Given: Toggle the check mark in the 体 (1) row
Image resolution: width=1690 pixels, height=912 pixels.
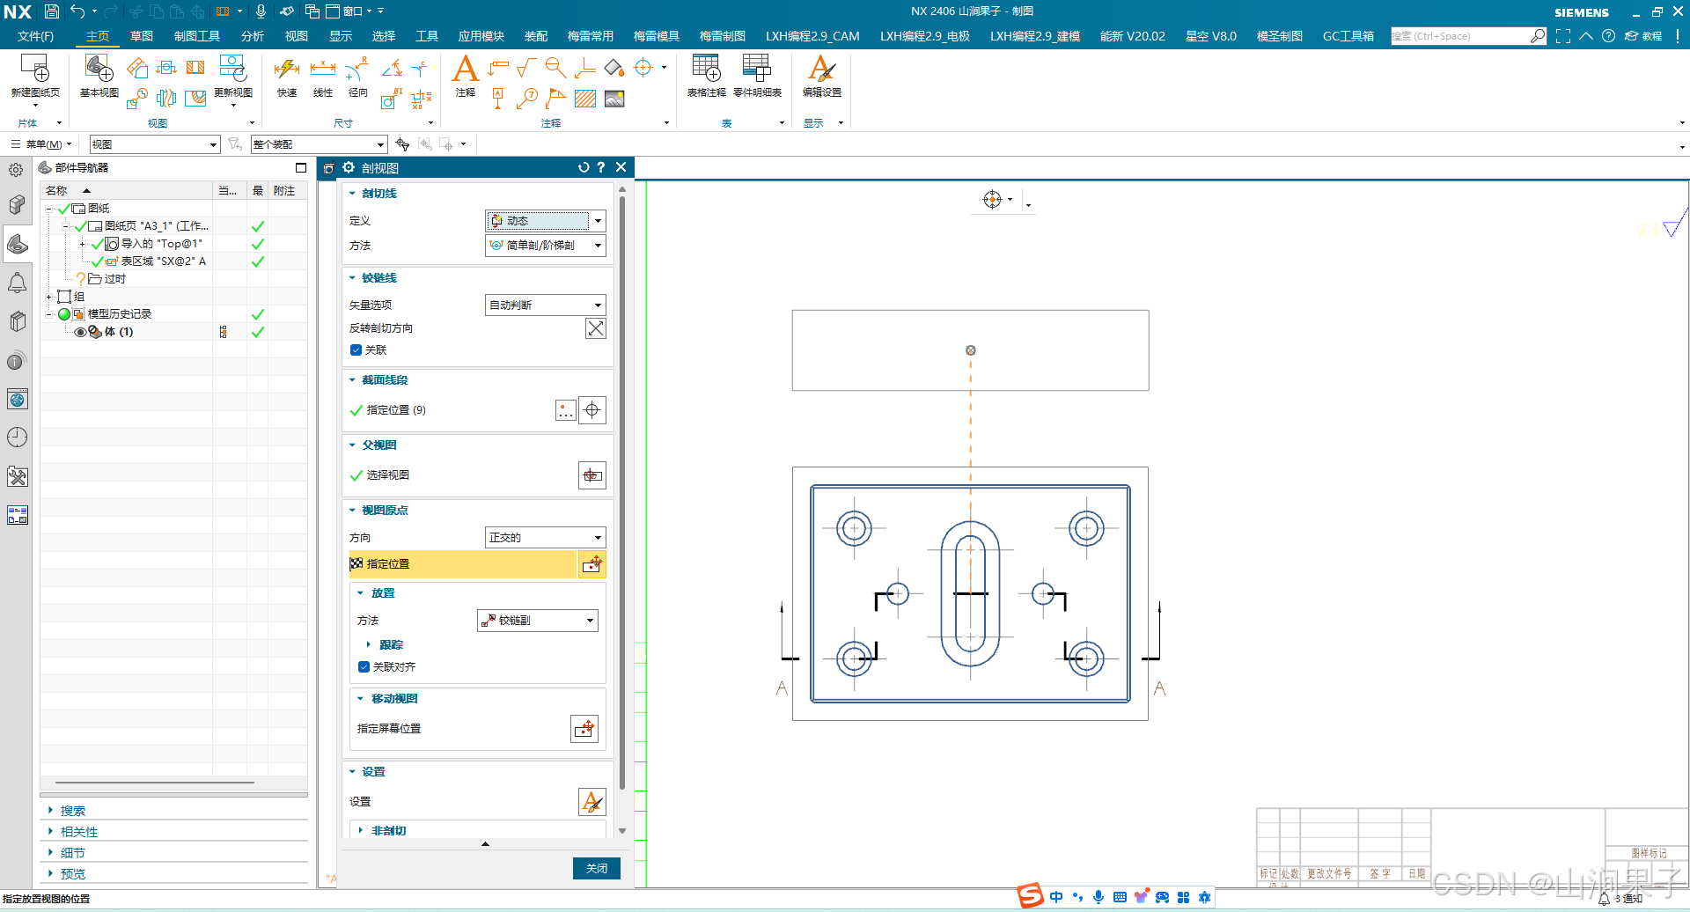Looking at the screenshot, I should [258, 332].
